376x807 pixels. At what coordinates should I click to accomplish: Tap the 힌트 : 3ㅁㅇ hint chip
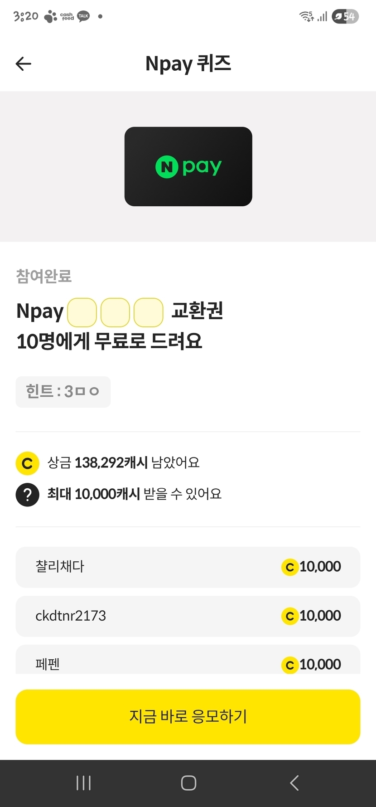pos(63,392)
